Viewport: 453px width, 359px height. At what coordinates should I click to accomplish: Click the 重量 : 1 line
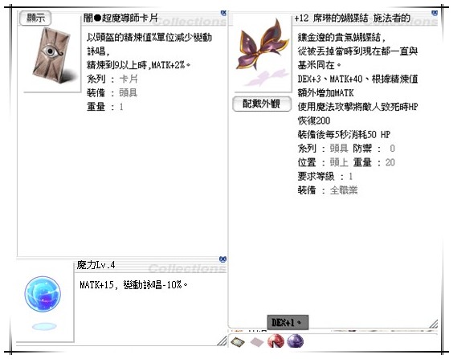pos(105,107)
